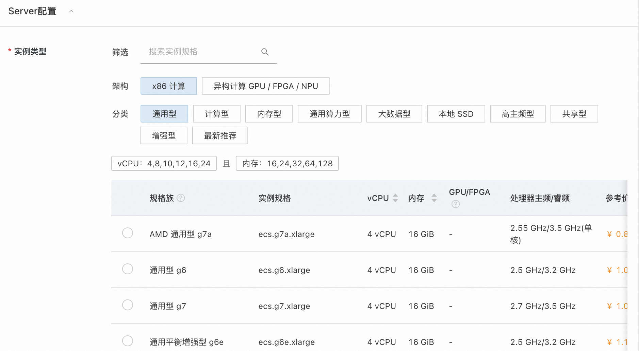This screenshot has height=351, width=639.
Task: Focus the 搜索实例规格 search field
Action: [208, 52]
